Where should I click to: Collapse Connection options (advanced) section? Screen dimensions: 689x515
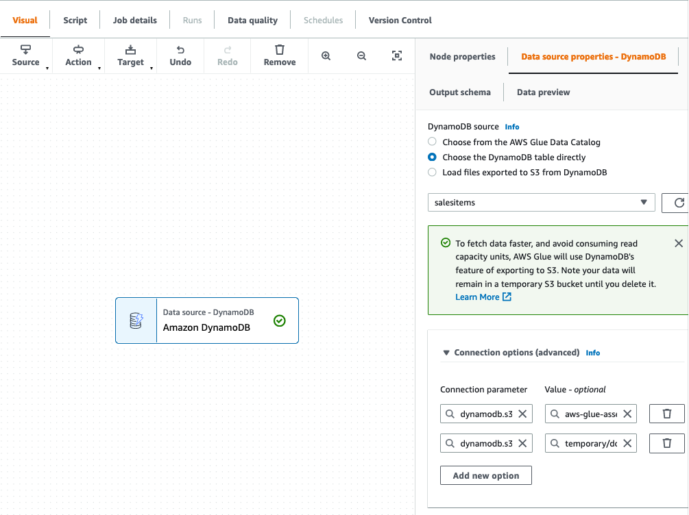point(446,353)
